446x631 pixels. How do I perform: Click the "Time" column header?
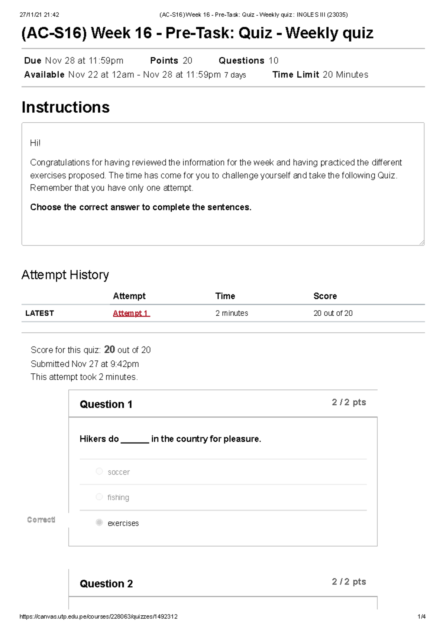(x=225, y=296)
